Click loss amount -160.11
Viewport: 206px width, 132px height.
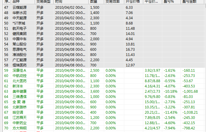point(188,71)
